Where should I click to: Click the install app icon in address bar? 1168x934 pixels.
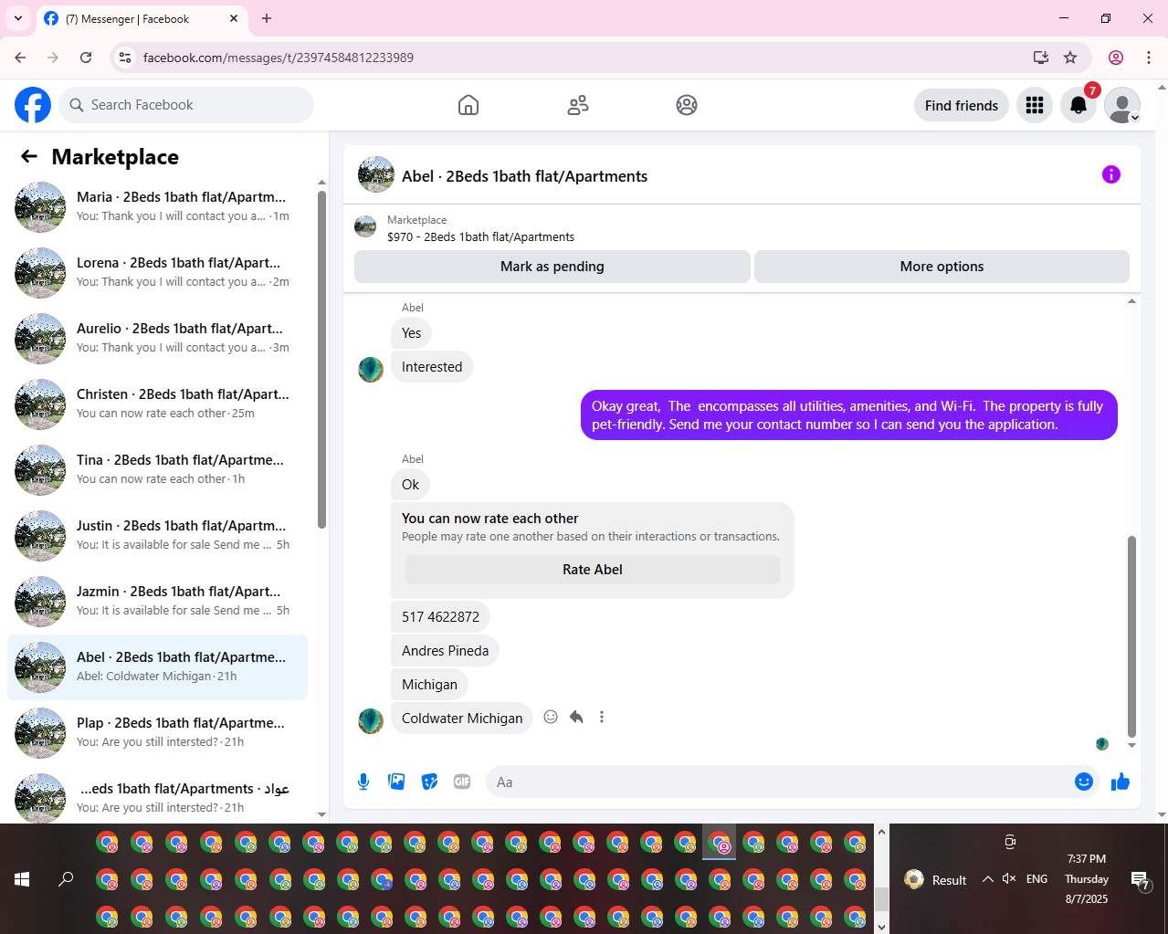point(1040,58)
